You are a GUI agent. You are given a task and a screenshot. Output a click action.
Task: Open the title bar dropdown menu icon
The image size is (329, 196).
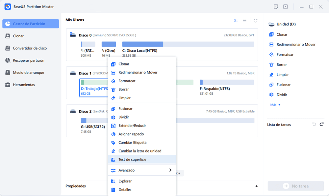click(x=286, y=7)
